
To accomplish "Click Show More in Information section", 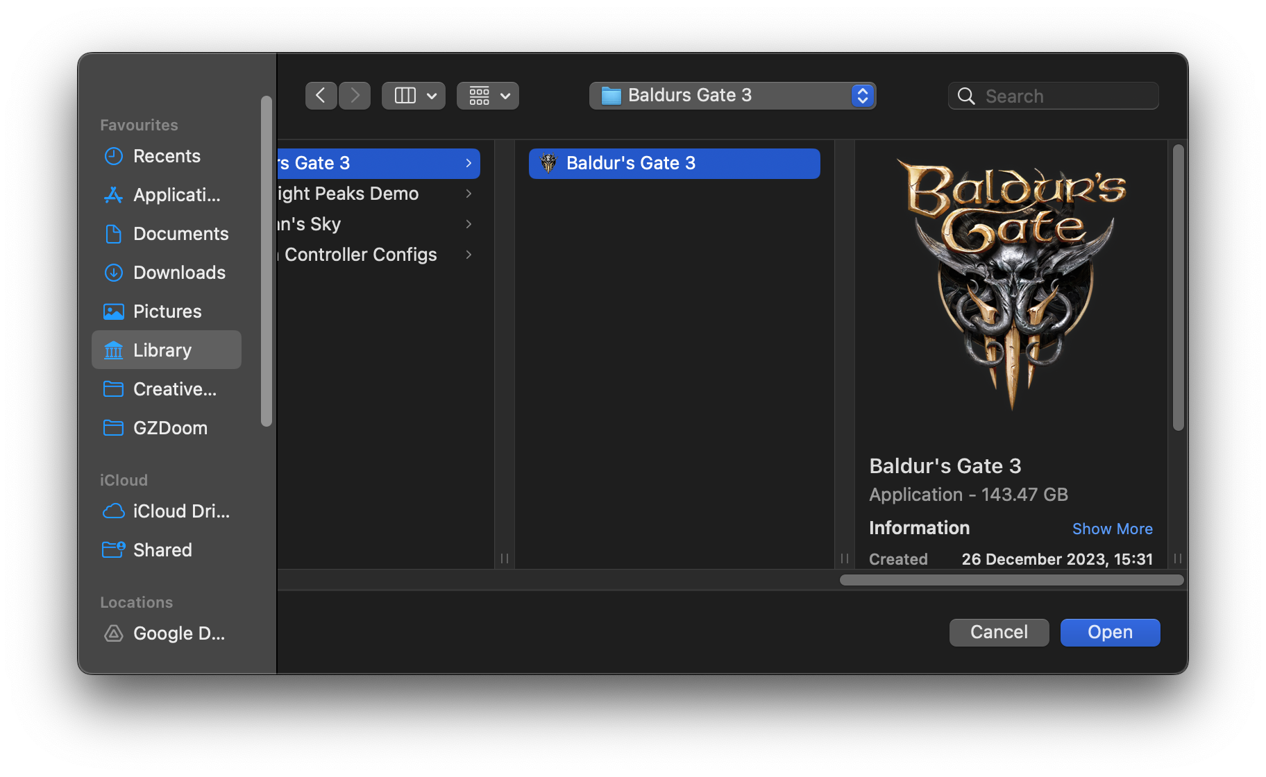I will click(1112, 529).
